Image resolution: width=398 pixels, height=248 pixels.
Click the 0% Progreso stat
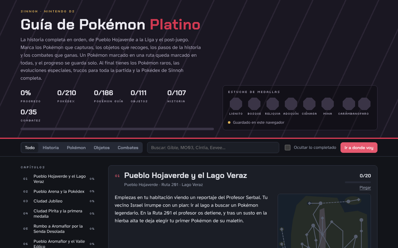[x=30, y=96]
